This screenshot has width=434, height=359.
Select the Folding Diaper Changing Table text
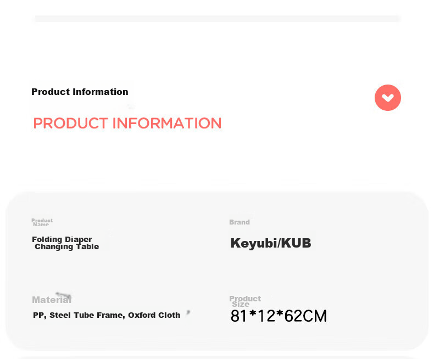[x=65, y=243]
